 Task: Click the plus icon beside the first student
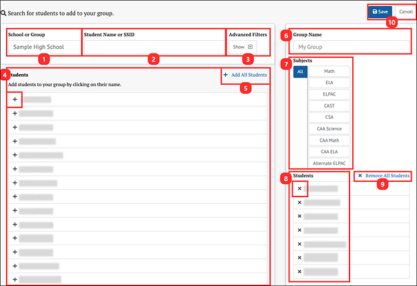tap(15, 100)
